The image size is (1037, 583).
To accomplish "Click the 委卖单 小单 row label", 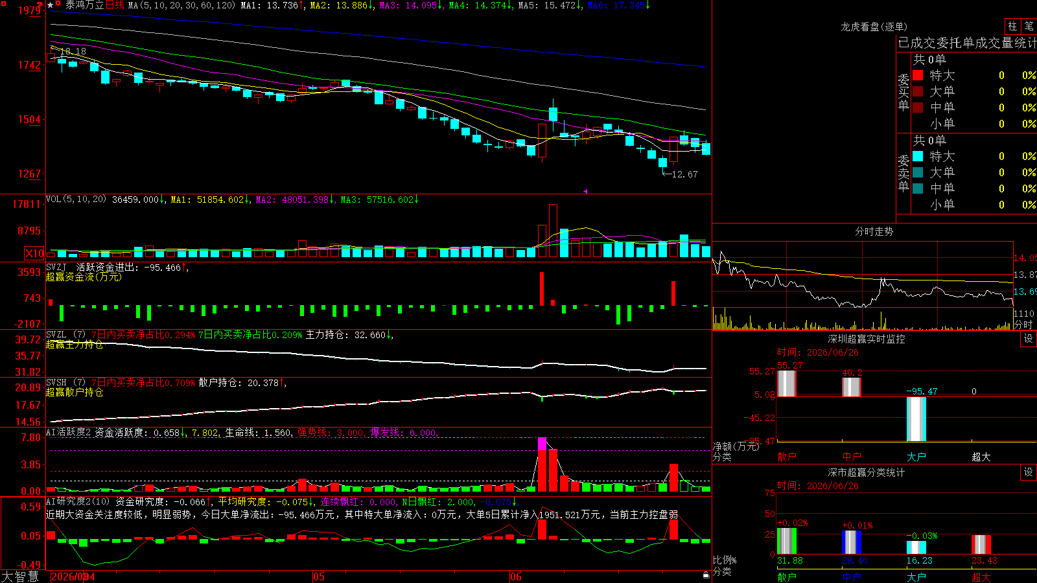I will point(942,205).
